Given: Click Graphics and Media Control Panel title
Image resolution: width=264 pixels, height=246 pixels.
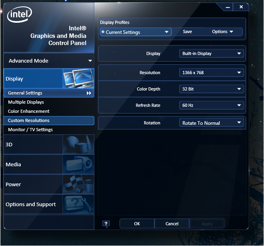Looking at the screenshot, I should pyautogui.click(x=59, y=35).
